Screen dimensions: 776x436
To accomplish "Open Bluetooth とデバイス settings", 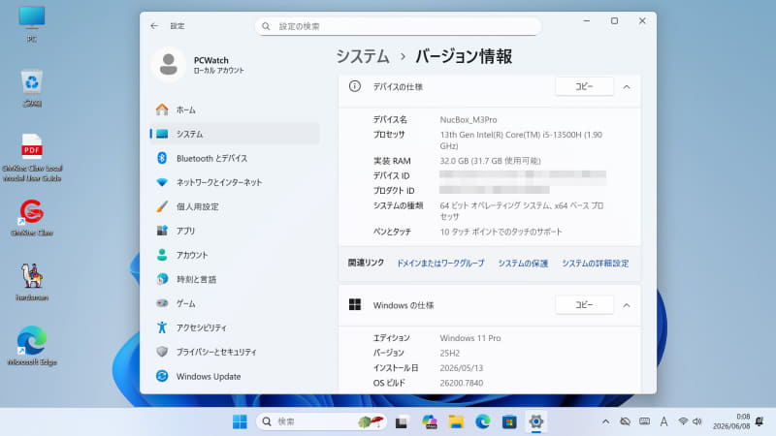I will click(235, 158).
